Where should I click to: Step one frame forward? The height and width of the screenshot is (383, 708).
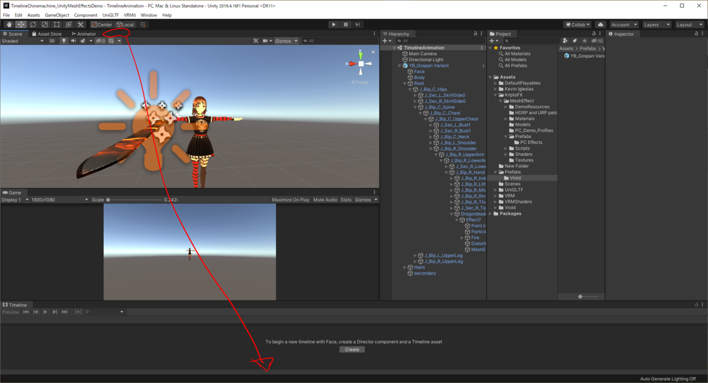[x=358, y=25]
